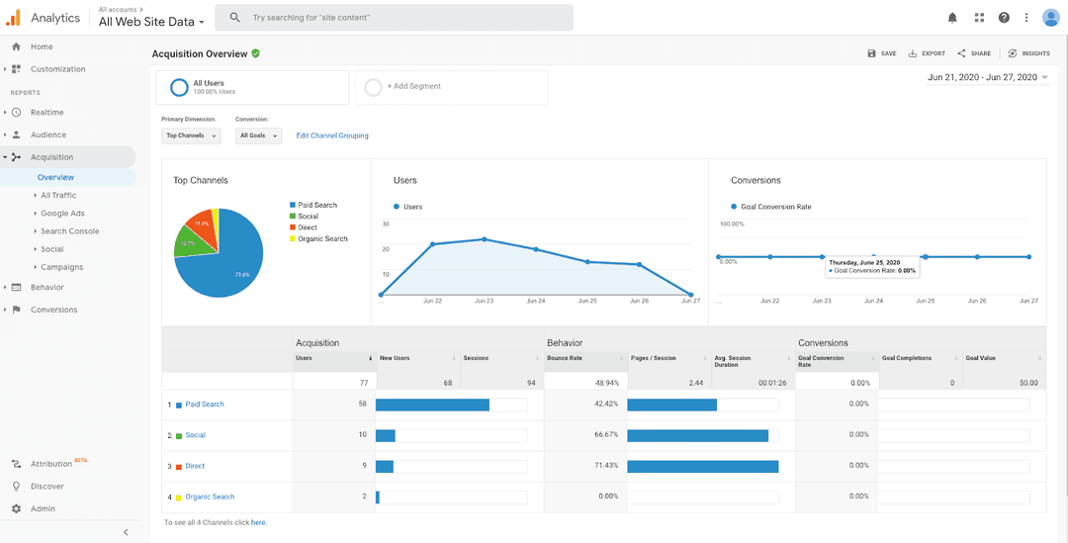Image resolution: width=1068 pixels, height=543 pixels.
Task: Open the All Goals conversion dropdown
Action: tap(258, 136)
